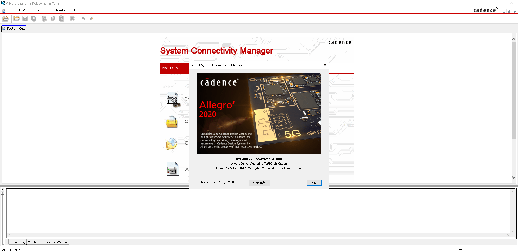Close the About System Connectivity Manager dialog
The width and height of the screenshot is (518, 252).
(325, 65)
